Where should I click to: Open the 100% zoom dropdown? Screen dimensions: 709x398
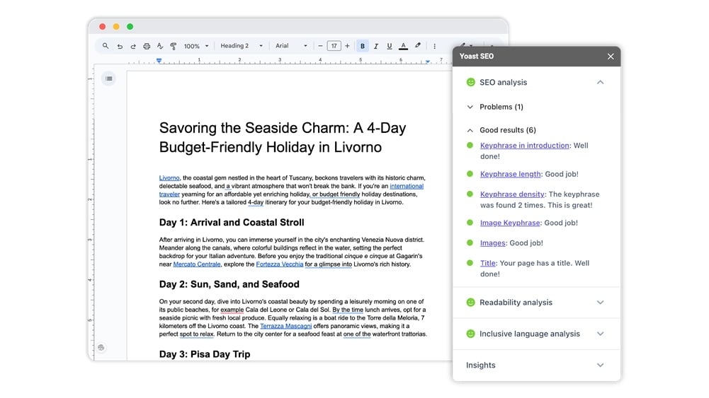(196, 46)
